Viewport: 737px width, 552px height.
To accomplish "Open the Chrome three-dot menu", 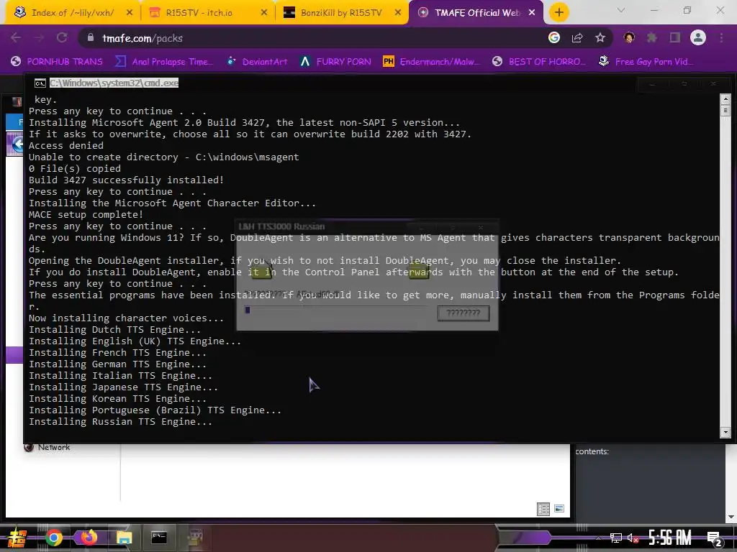I will point(721,37).
